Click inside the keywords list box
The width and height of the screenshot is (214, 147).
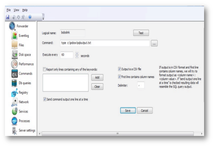click(66, 82)
